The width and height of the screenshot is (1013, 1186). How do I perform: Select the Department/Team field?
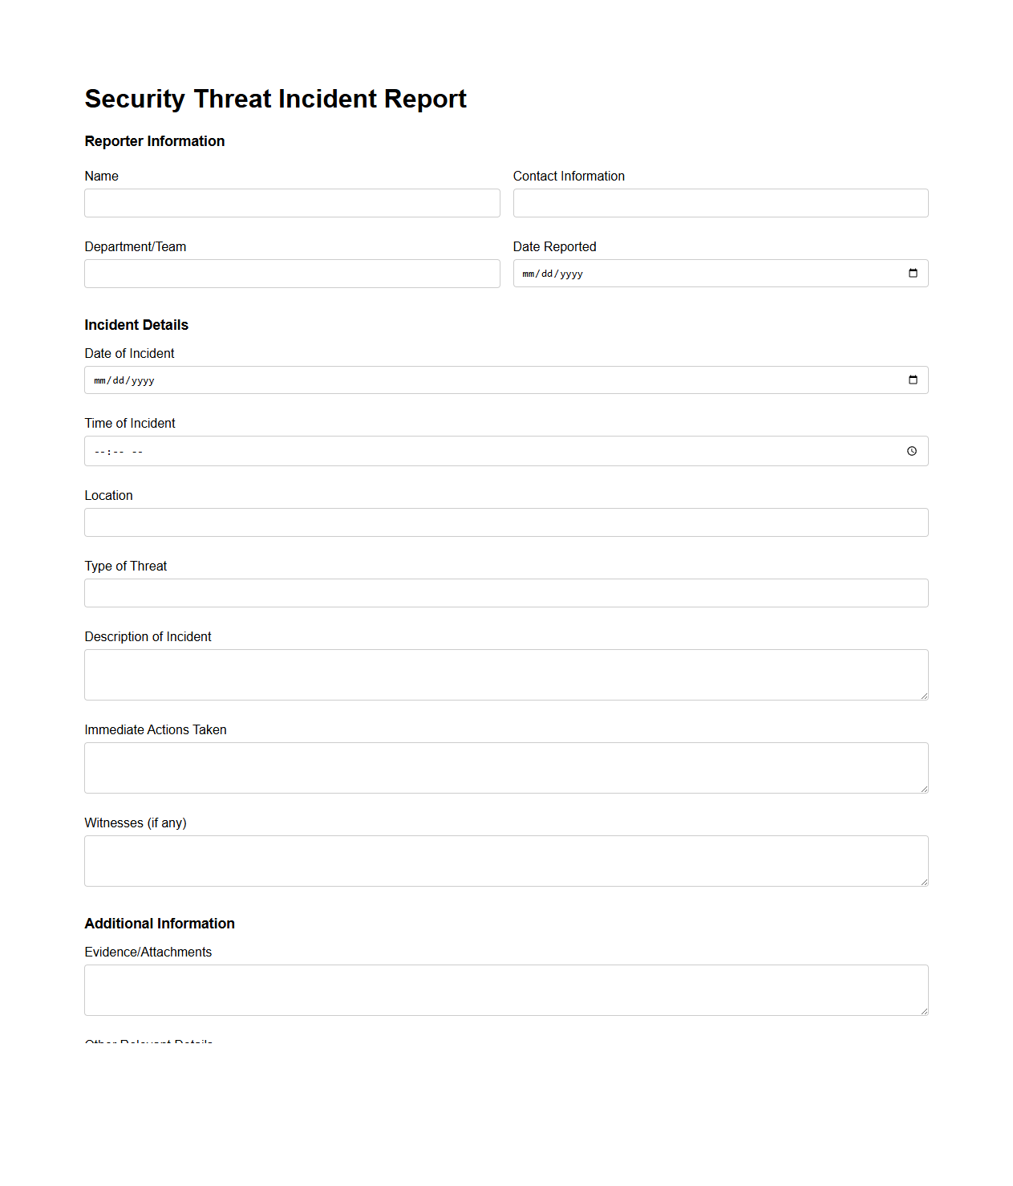tap(292, 274)
